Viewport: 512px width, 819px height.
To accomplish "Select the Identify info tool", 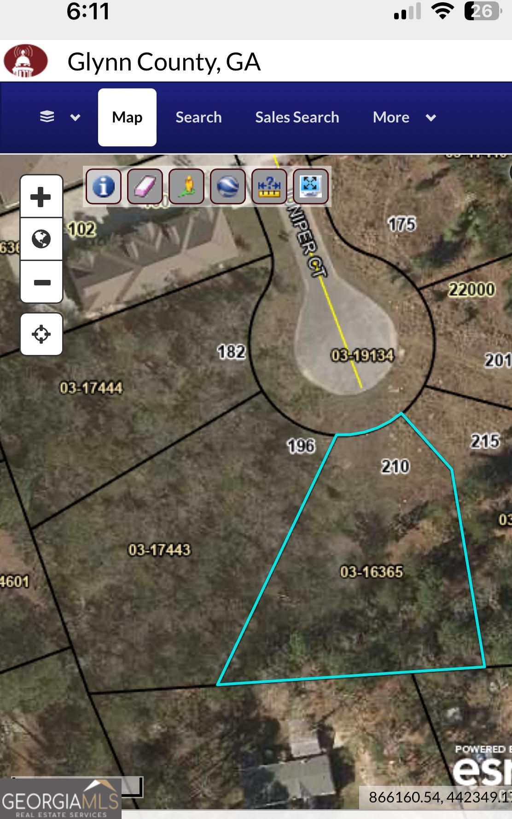I will pos(104,186).
